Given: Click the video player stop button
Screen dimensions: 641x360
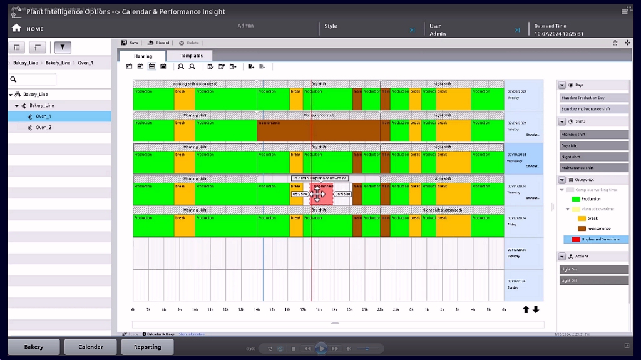Looking at the screenshot, I should [x=293, y=349].
